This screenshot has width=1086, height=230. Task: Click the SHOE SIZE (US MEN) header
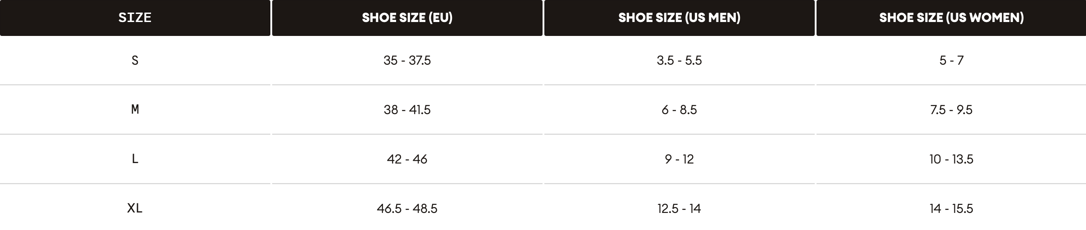(x=679, y=18)
